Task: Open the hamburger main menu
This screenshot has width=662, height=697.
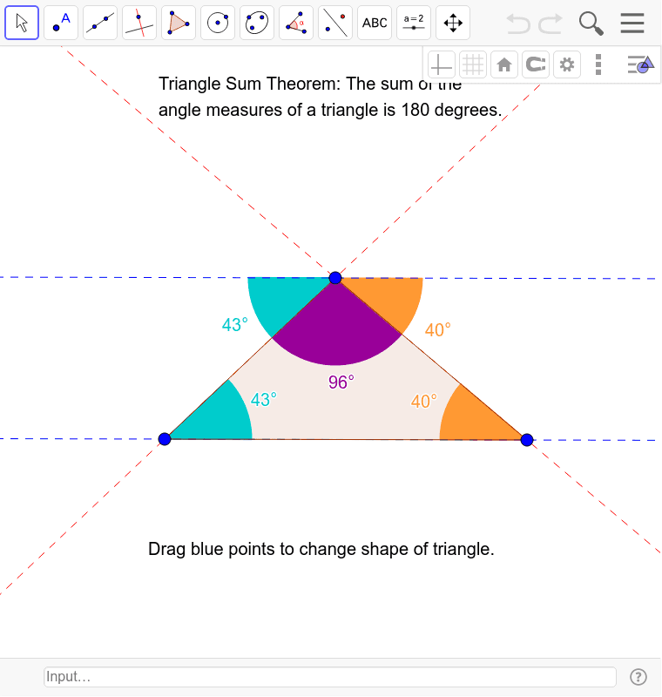Action: coord(632,24)
